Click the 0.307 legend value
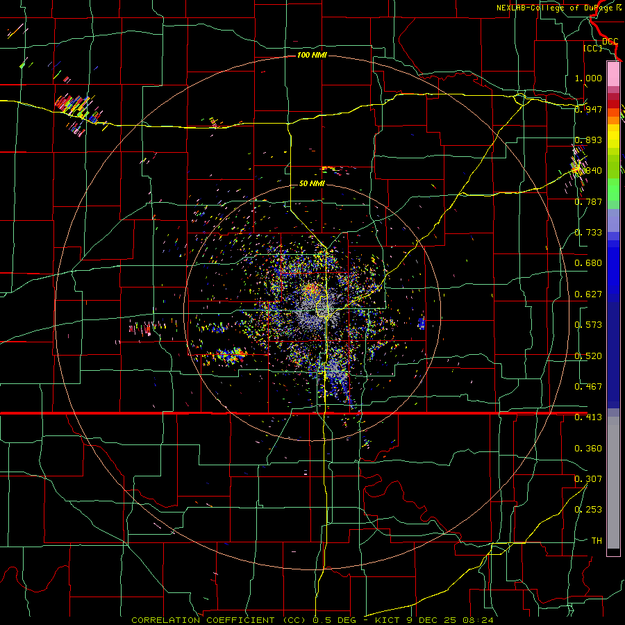This screenshot has width=625, height=625. coord(588,479)
